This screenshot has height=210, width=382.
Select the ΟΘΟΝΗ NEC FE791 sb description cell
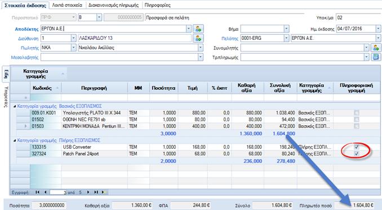(x=94, y=120)
